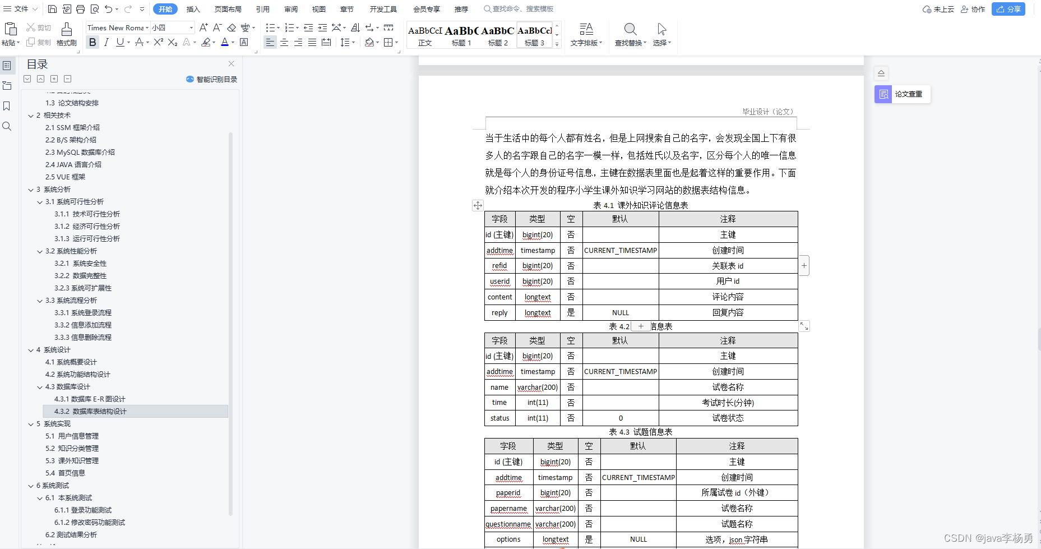Viewport: 1041px width, 549px height.
Task: Increase font size with A+ icon
Action: tap(203, 27)
